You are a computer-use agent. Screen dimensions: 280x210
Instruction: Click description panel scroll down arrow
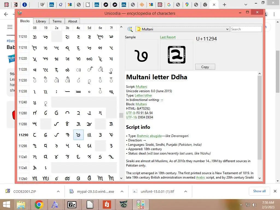tap(260, 178)
